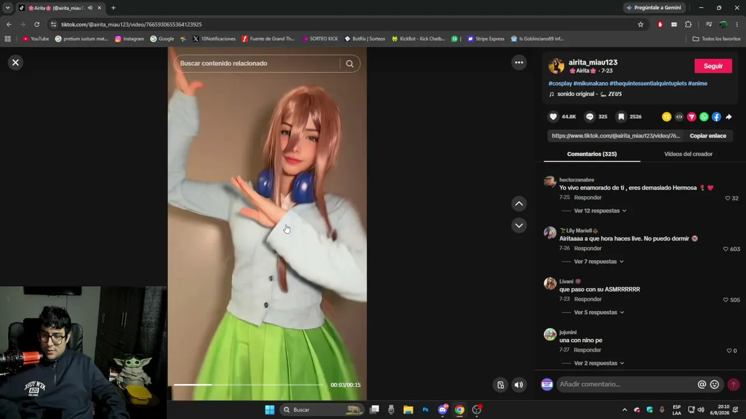Seek in the video progress bar
The width and height of the screenshot is (746, 419).
pyautogui.click(x=249, y=385)
